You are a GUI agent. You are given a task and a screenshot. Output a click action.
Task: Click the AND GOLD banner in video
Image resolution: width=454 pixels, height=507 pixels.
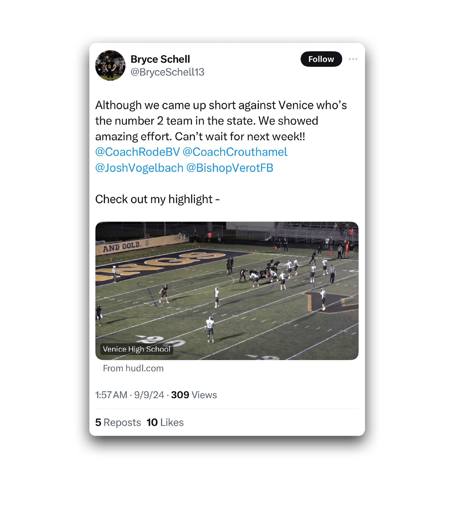pyautogui.click(x=122, y=247)
